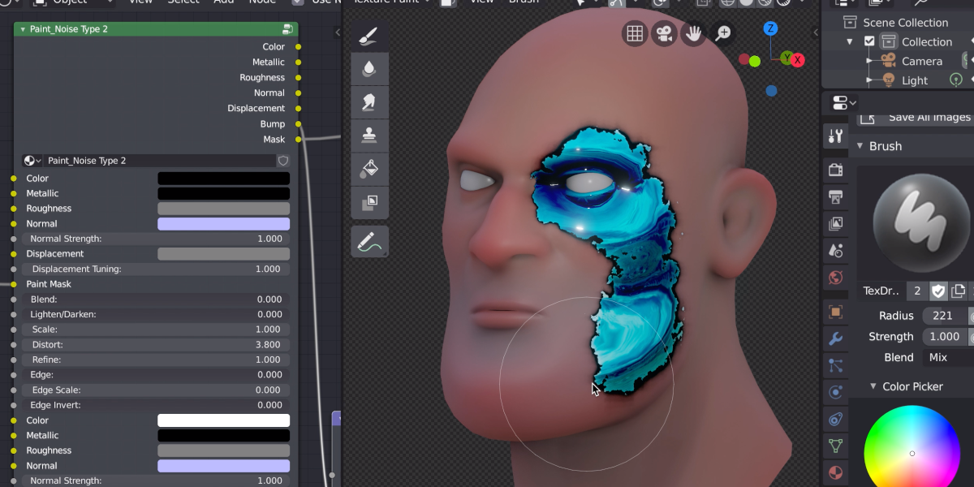Collapse the Color Picker panel
This screenshot has height=487, width=974.
tap(873, 386)
